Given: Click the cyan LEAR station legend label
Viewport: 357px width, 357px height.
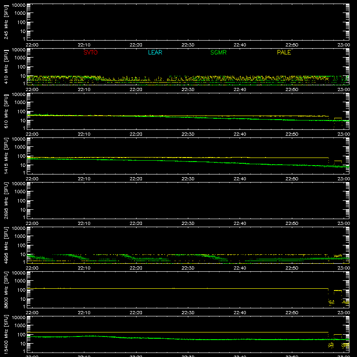Looking at the screenshot, I should point(155,52).
